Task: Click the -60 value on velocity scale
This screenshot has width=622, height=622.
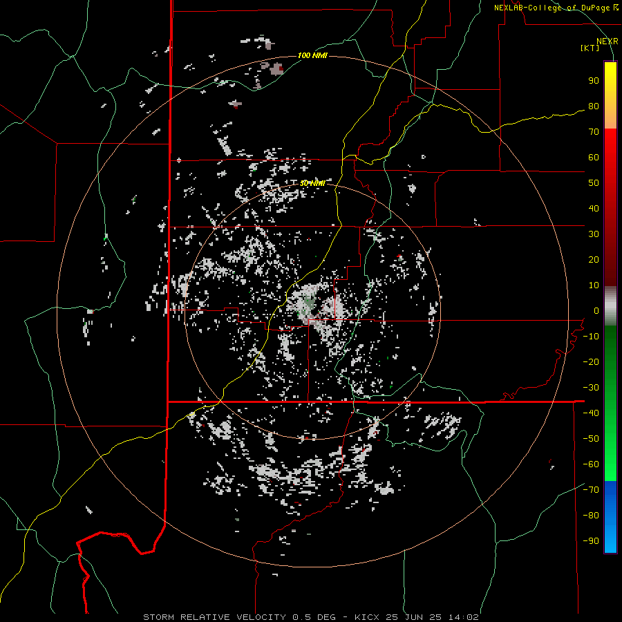Action: coord(591,464)
